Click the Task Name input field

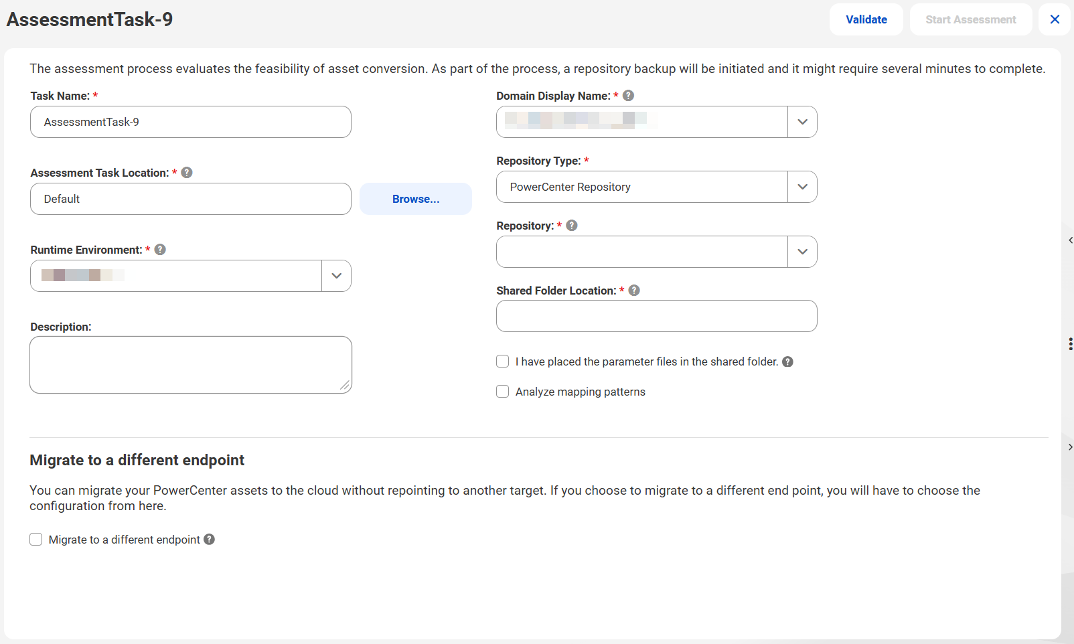pyautogui.click(x=191, y=122)
